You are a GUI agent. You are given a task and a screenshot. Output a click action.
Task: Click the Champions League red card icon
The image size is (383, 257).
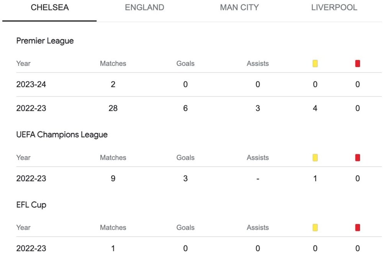pyautogui.click(x=358, y=157)
